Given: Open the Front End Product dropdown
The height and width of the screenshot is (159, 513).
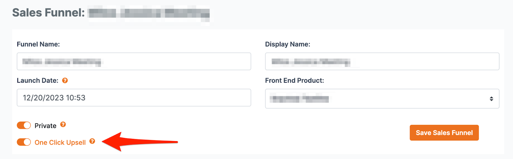Looking at the screenshot, I should point(382,99).
